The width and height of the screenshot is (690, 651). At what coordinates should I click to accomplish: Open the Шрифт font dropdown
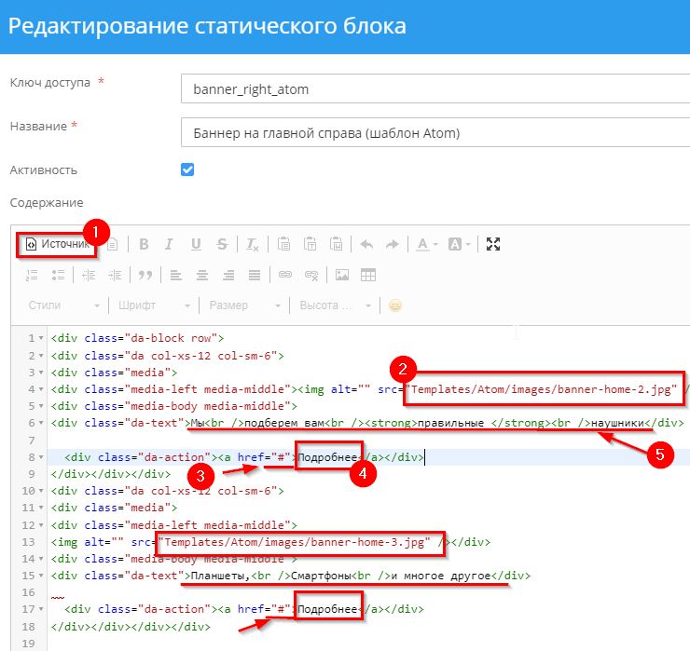pos(154,305)
